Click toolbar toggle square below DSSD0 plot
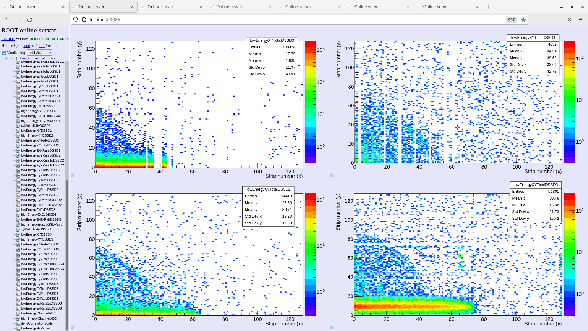Viewport: 588px width, 331px height. click(x=73, y=175)
